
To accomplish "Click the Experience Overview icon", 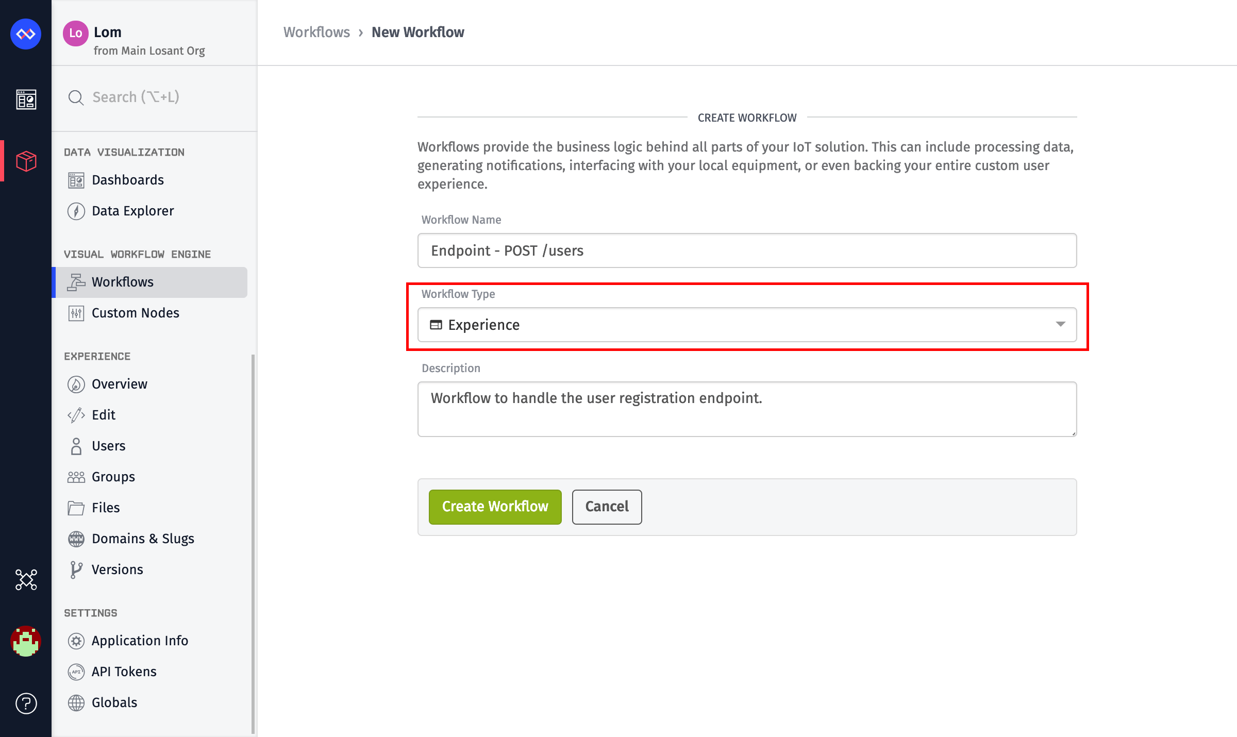I will pos(76,384).
